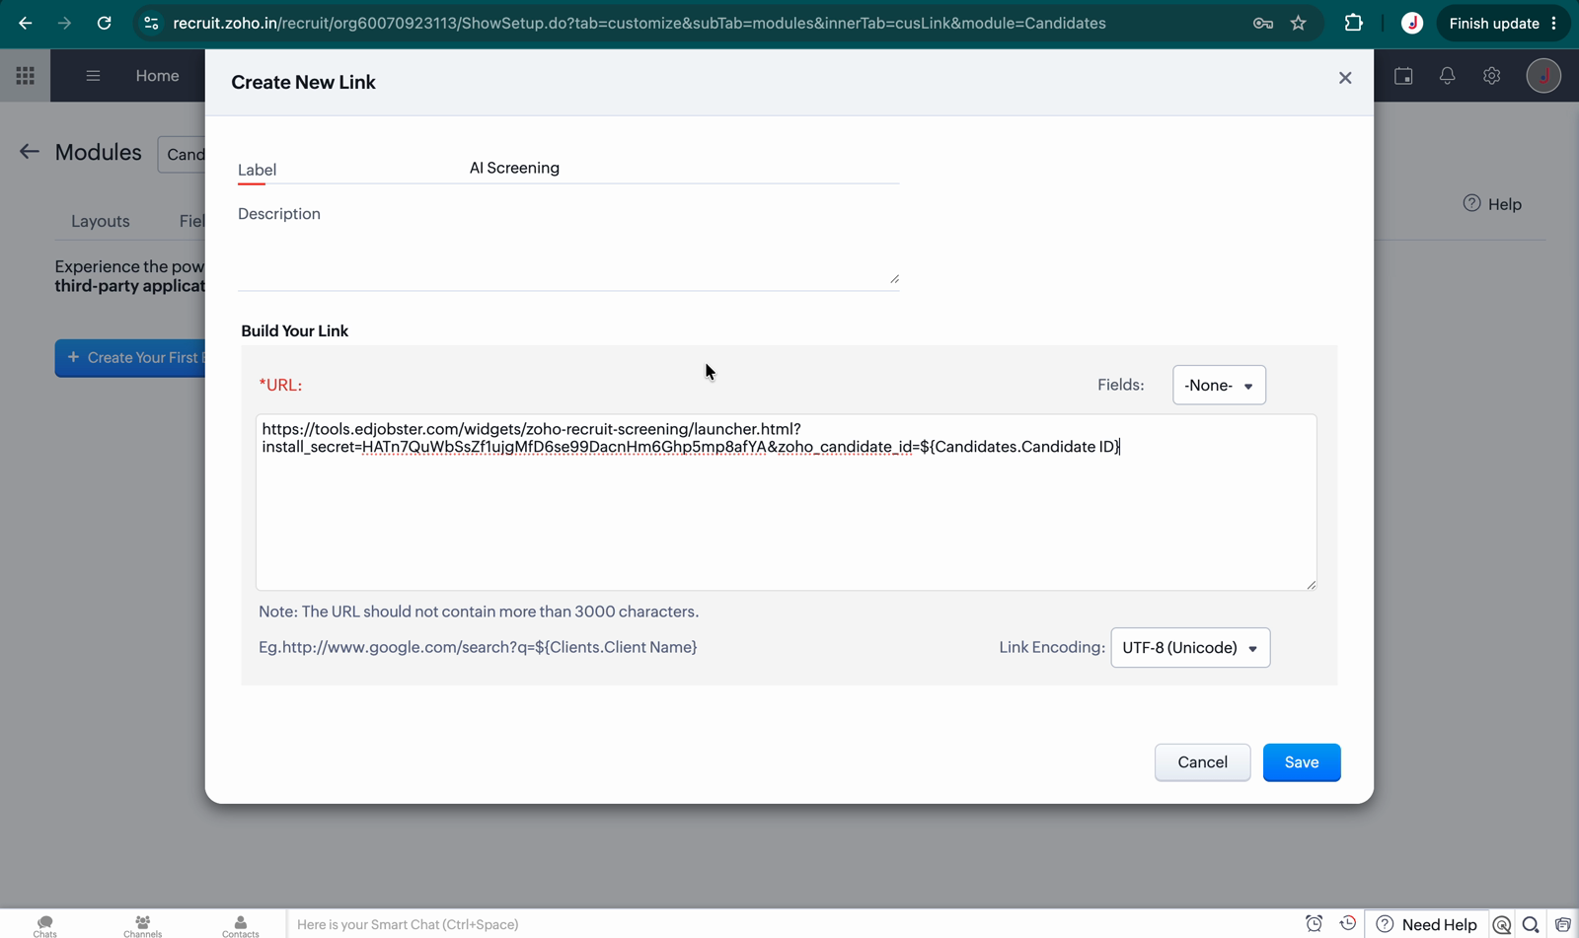Open recent history clock icon

coord(1348,924)
